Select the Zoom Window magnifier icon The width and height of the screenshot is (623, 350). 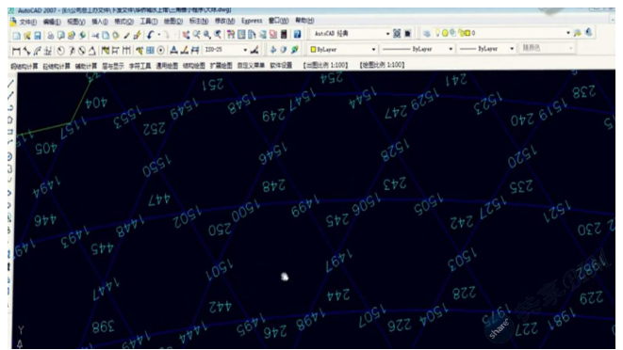(x=207, y=36)
